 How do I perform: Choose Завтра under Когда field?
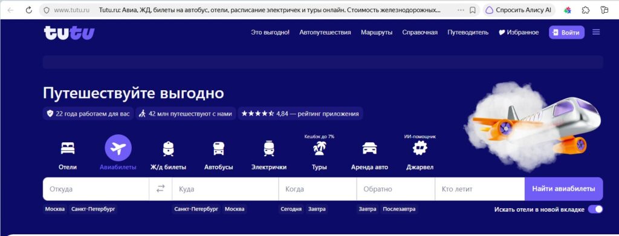tap(317, 209)
